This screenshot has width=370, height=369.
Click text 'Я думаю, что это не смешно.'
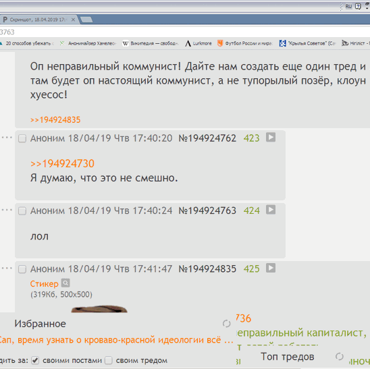coord(104,178)
